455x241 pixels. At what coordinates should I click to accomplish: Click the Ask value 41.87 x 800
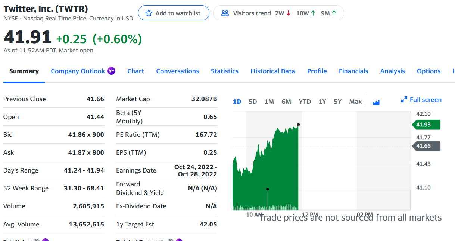86,152
